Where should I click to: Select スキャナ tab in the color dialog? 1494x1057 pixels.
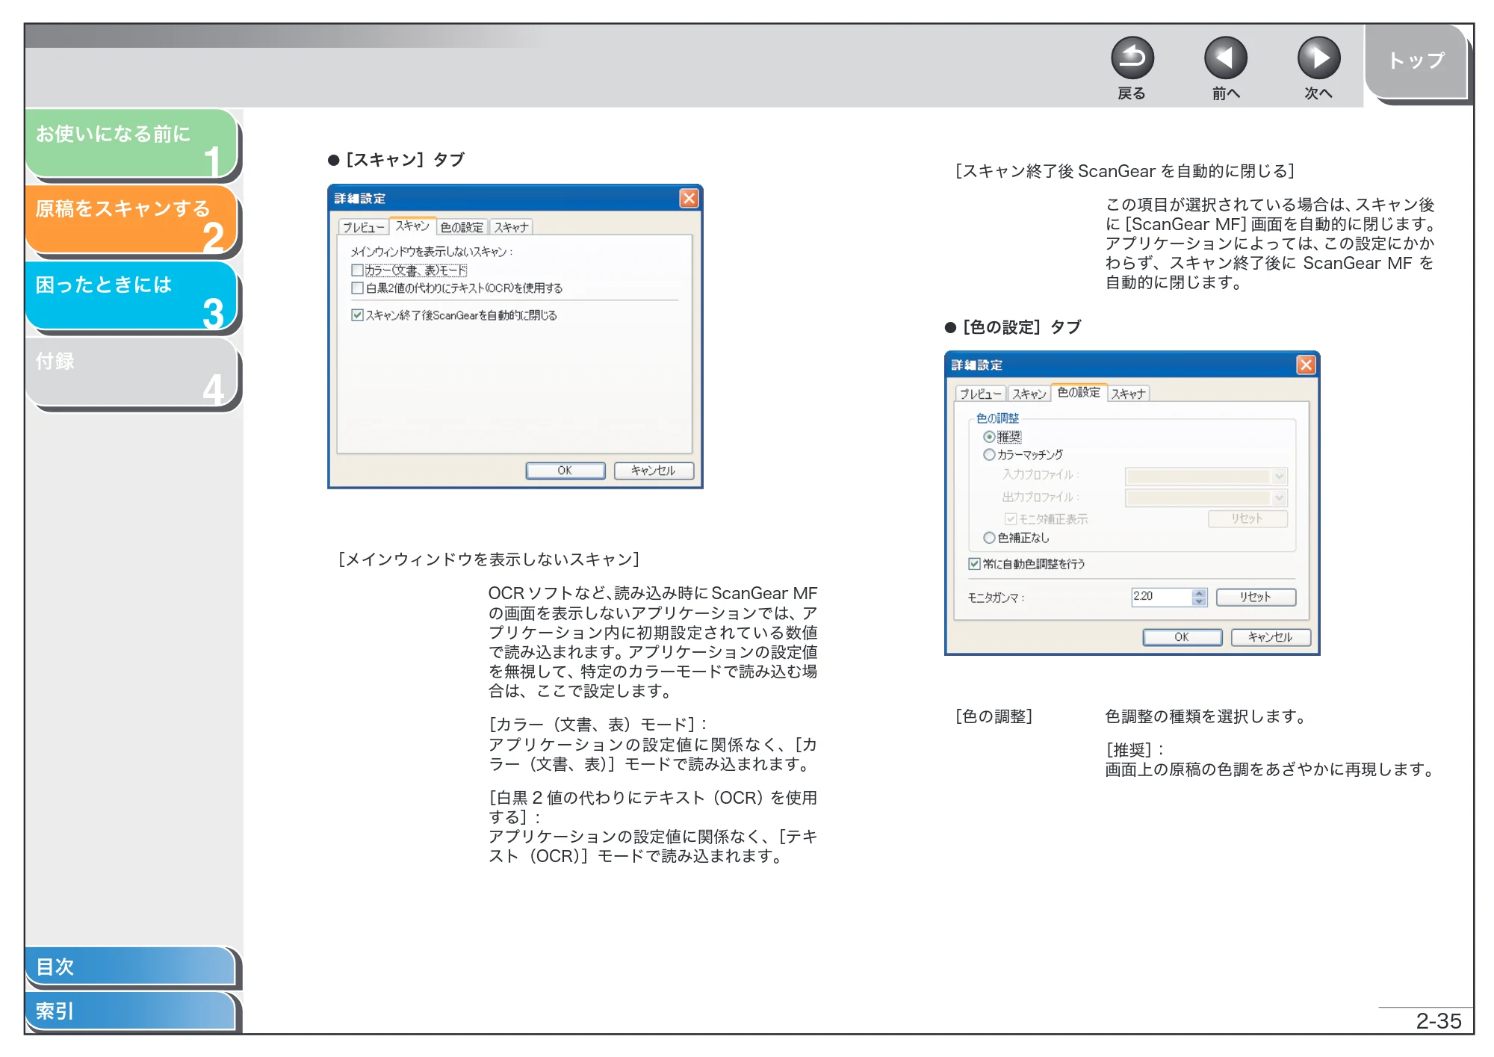pos(1128,394)
